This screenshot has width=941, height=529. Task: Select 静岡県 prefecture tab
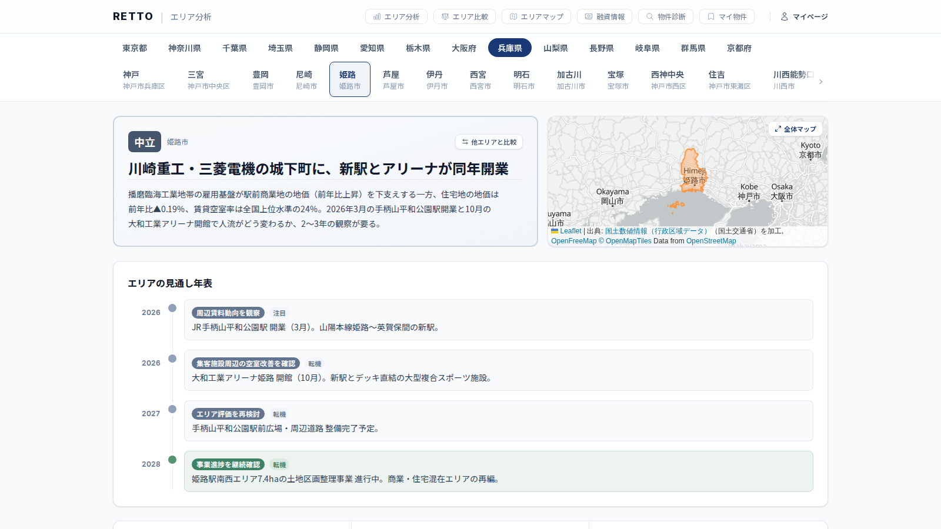coord(326,48)
